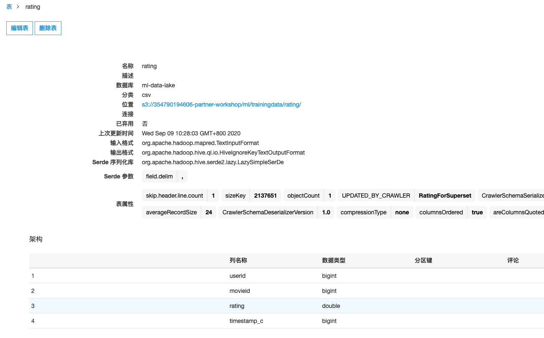
Task: Select the sizeKey 2137651 property tag
Action: coord(251,196)
